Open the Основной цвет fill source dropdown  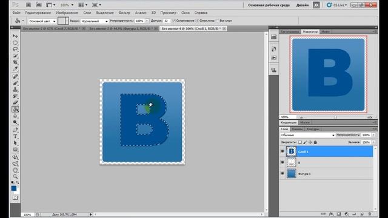click(42, 21)
